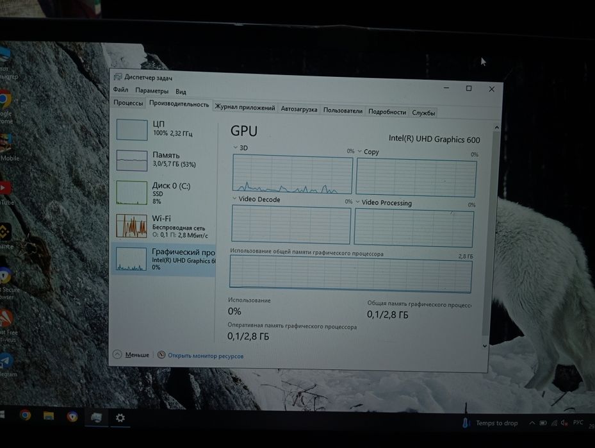Open the YouTube desktop shortcut

point(6,194)
